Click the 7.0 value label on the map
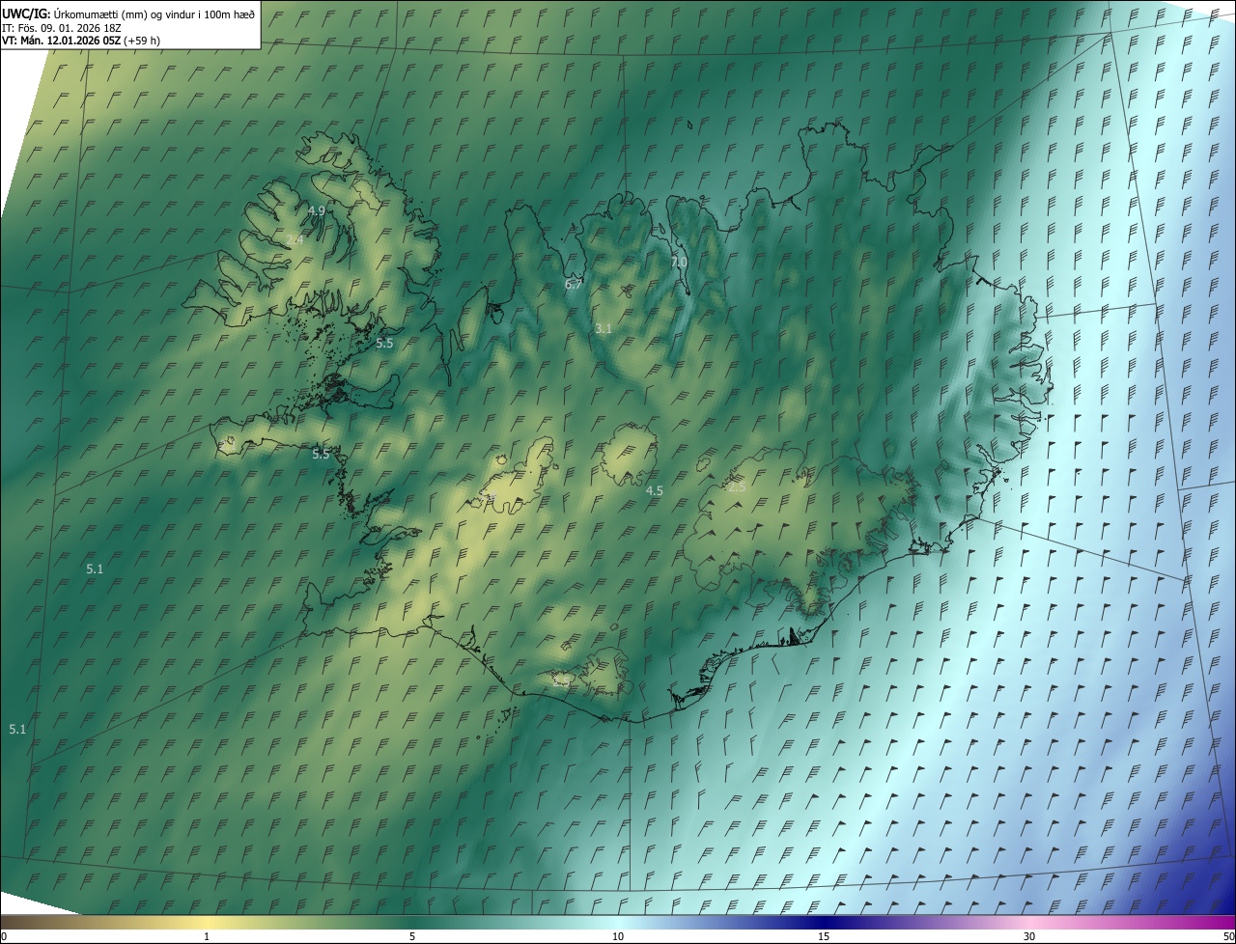Viewport: 1236px width, 944px height. (x=679, y=263)
